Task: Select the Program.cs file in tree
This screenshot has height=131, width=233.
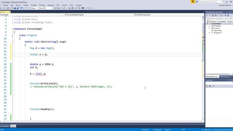Action: 218,33
